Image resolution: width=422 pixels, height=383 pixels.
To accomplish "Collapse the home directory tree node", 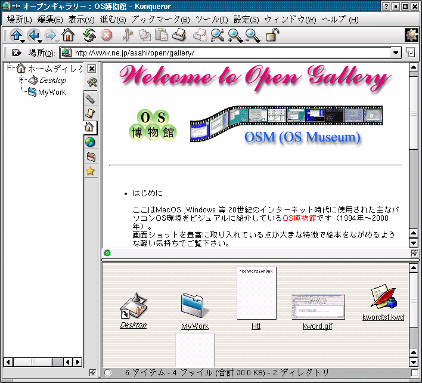I will 10,67.
